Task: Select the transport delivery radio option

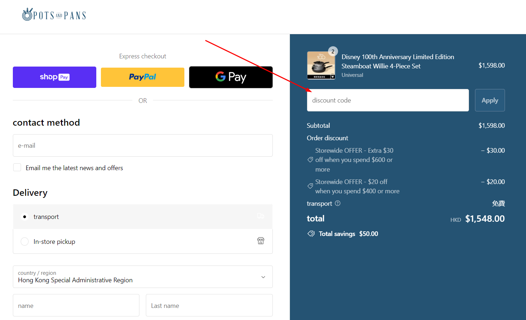Action: point(24,217)
